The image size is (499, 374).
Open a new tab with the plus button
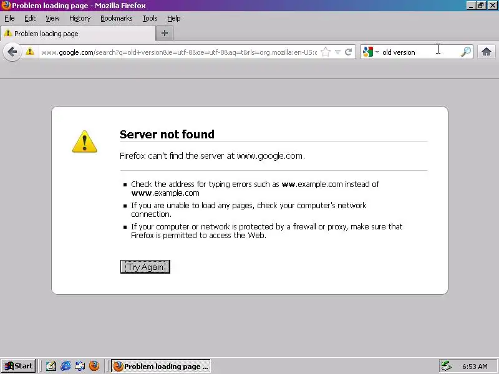click(x=165, y=33)
